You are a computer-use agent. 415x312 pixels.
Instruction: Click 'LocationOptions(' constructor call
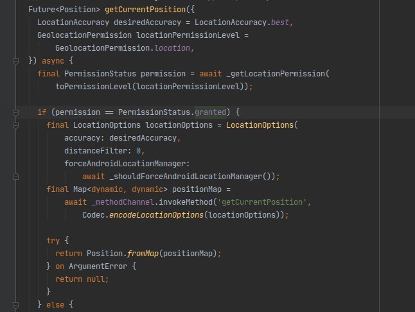pos(262,125)
